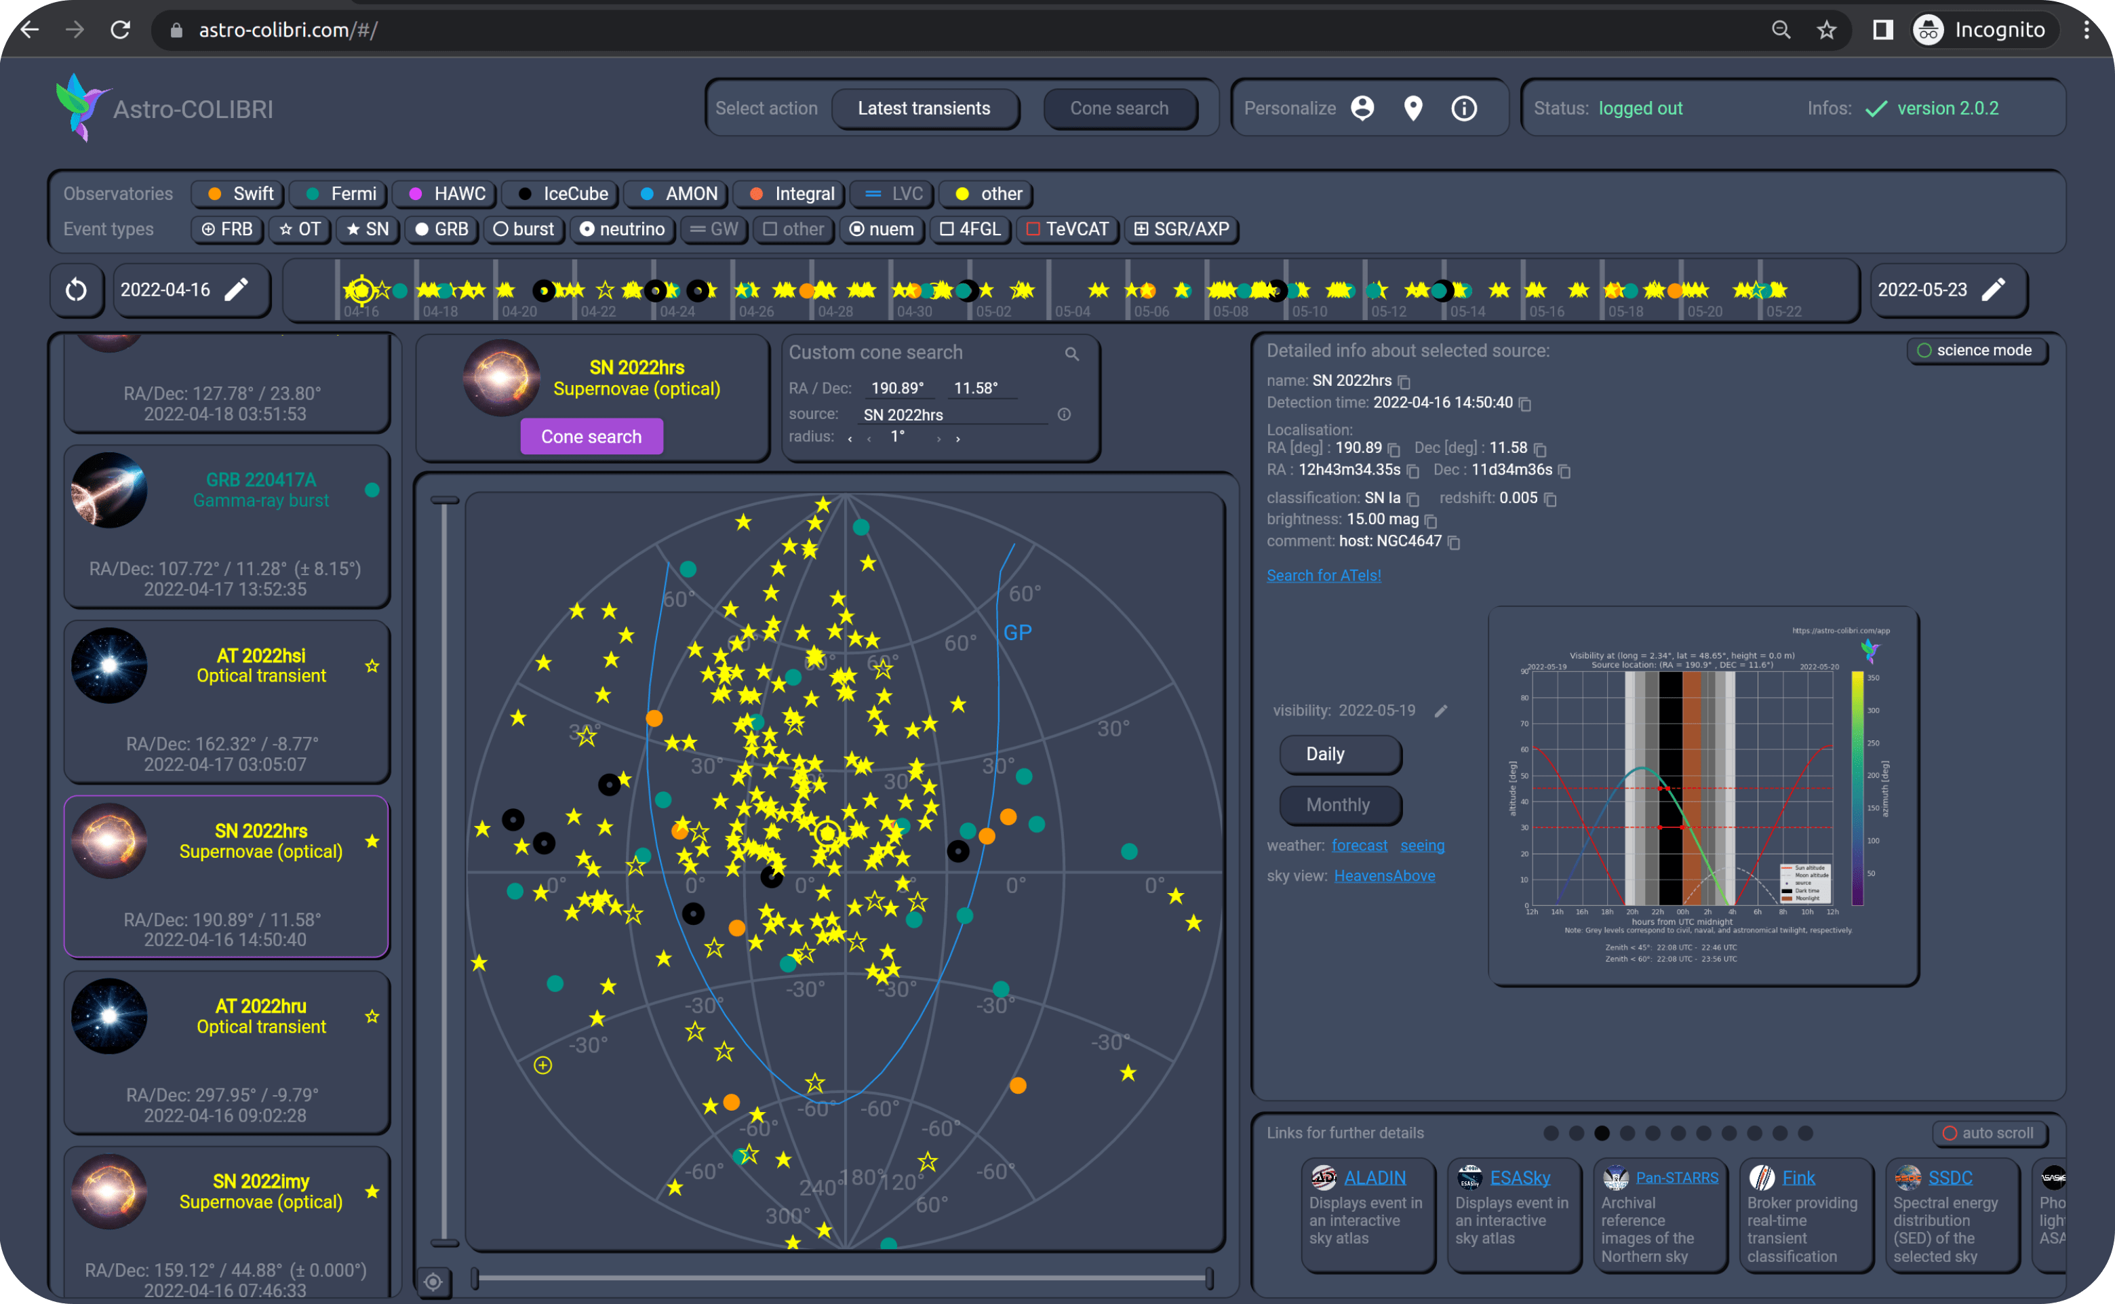This screenshot has width=2115, height=1304.
Task: Open the visibility plot thumbnail
Action: tap(1703, 796)
